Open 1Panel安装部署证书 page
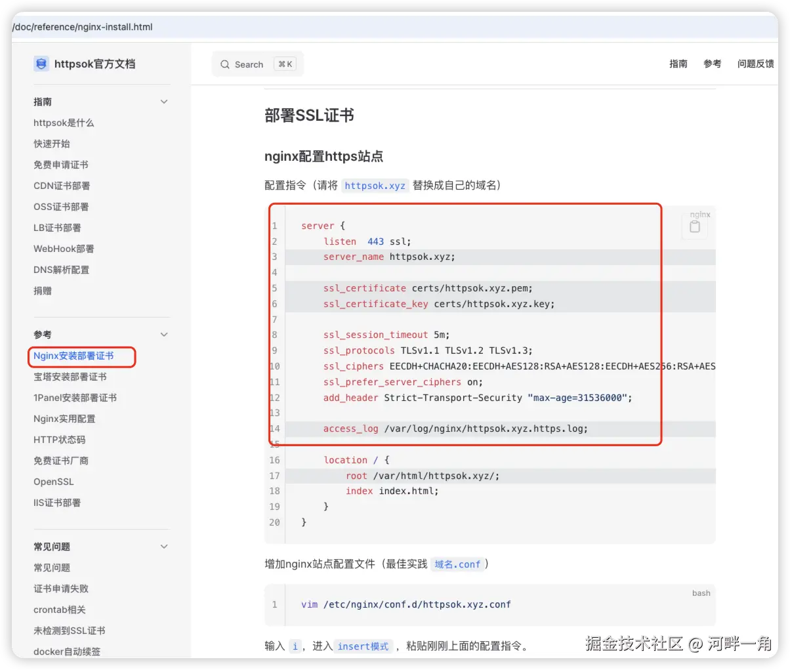This screenshot has width=790, height=670. [x=75, y=398]
